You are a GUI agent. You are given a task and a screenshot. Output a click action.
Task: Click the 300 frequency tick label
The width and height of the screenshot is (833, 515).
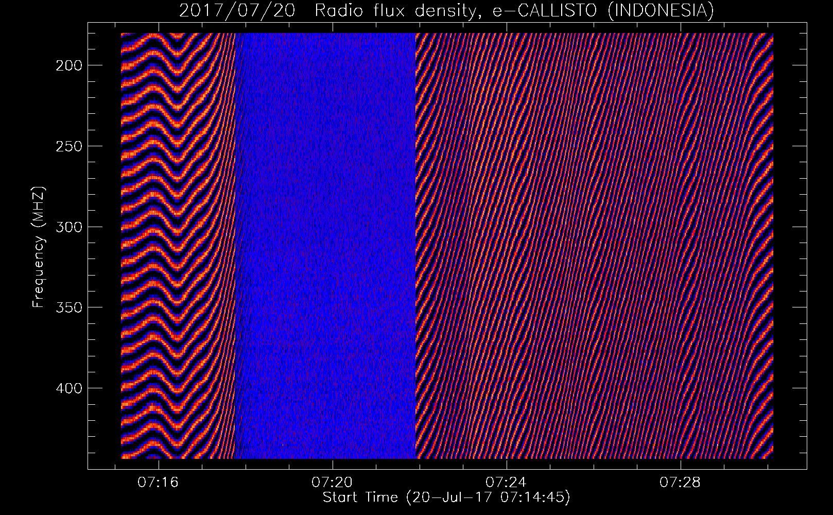click(x=68, y=227)
